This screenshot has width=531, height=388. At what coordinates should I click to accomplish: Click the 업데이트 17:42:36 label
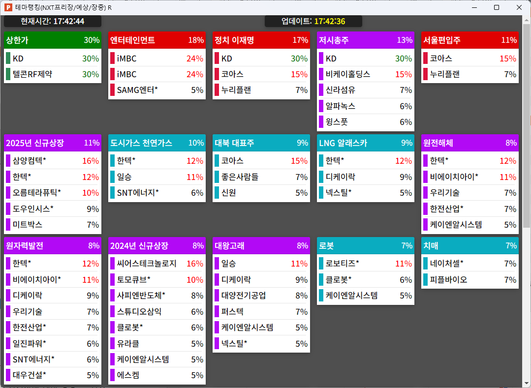[313, 21]
